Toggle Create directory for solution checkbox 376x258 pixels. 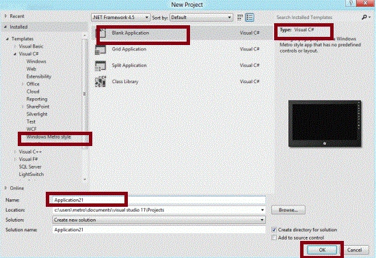click(x=274, y=229)
